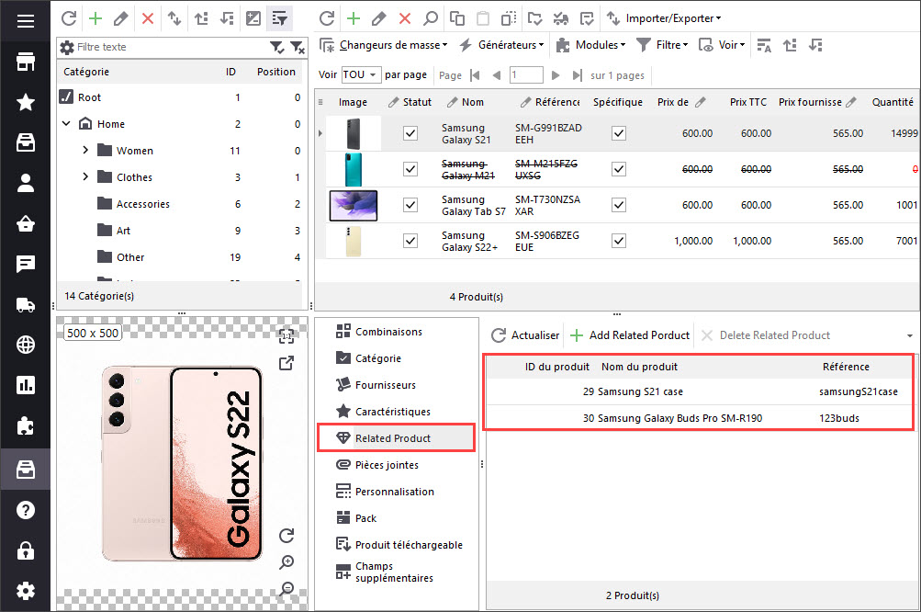Open the globe icon in sidebar
Screen dimensions: 921x612
tap(26, 346)
